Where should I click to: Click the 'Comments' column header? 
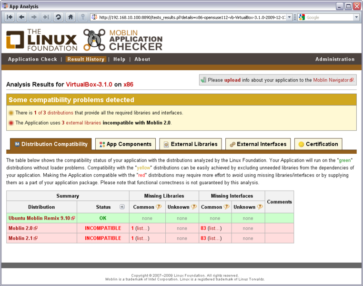[280, 202]
